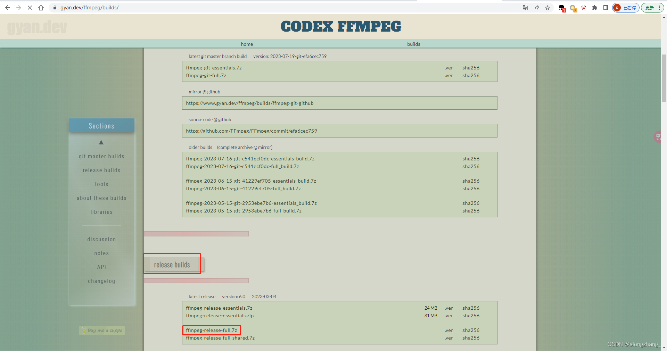
Task: Download 2023-07-16 c541ecf0dc essentials build
Action: 250,159
